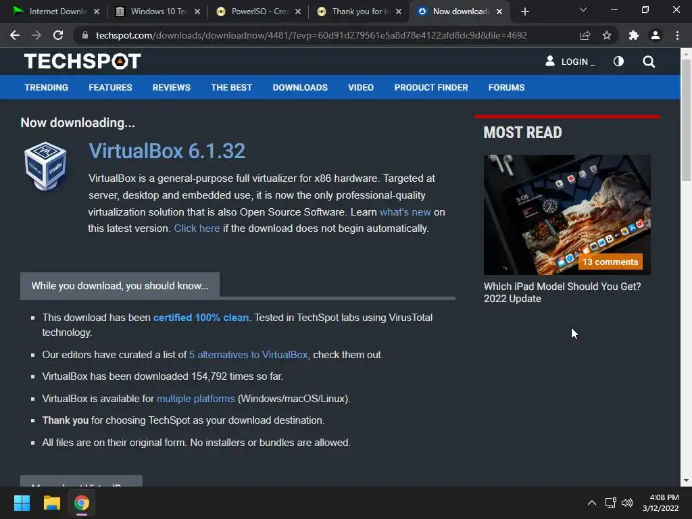Click the browser forward arrow

pos(36,35)
